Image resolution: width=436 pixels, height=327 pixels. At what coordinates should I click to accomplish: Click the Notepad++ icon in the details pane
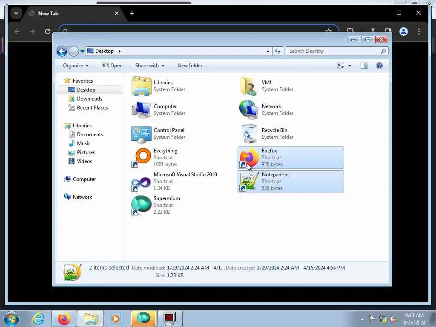click(72, 272)
